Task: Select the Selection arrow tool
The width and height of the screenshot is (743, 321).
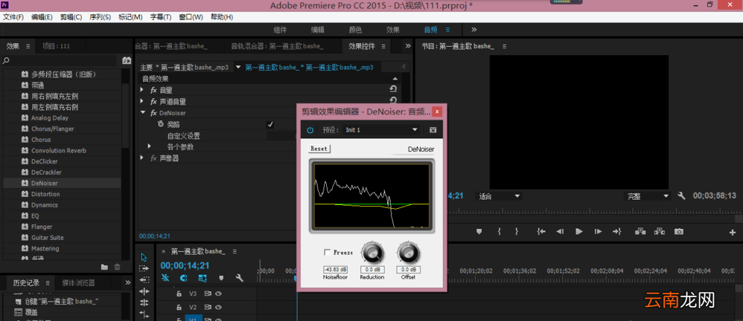Action: pyautogui.click(x=144, y=257)
